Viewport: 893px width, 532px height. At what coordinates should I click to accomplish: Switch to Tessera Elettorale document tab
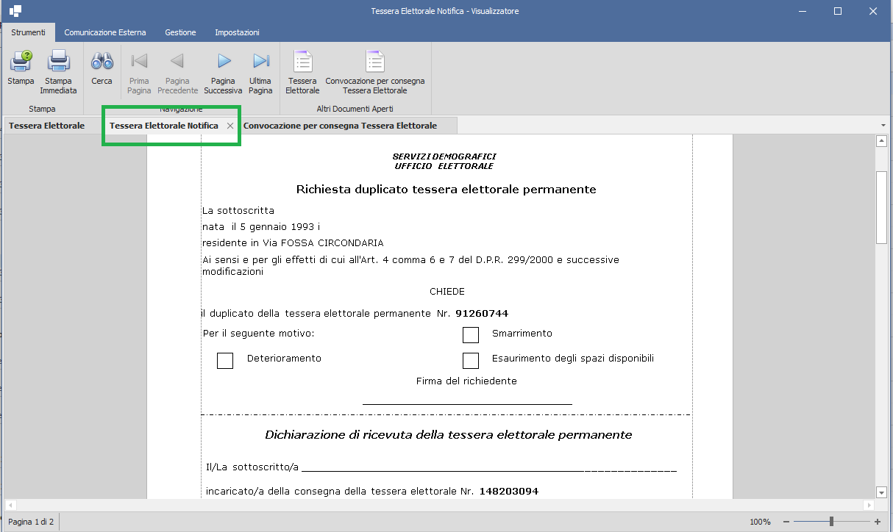coord(47,126)
